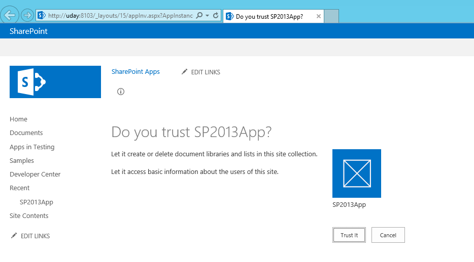This screenshot has height=262, width=474.
Task: Go to Home in the left navigation
Action: pos(18,119)
